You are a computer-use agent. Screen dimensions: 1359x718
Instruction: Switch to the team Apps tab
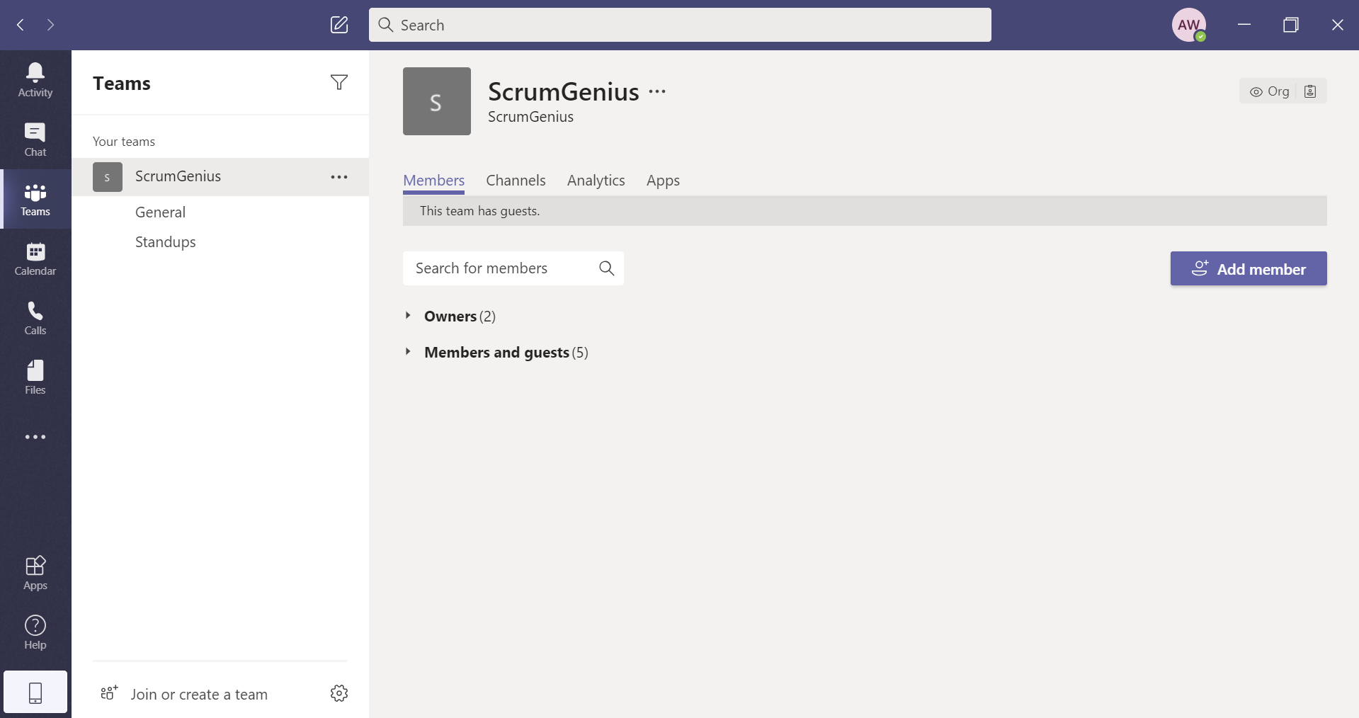[663, 180]
